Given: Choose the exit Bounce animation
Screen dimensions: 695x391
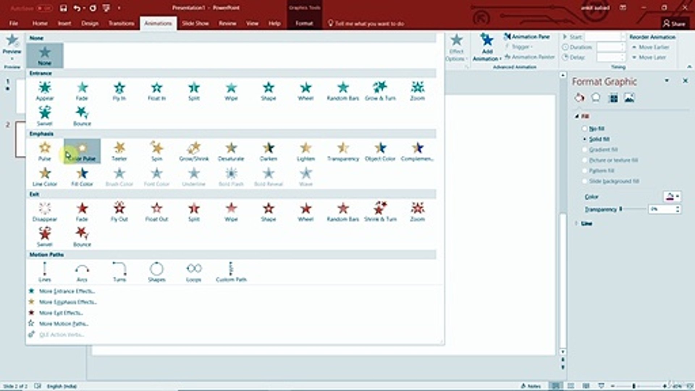Looking at the screenshot, I should click(82, 237).
